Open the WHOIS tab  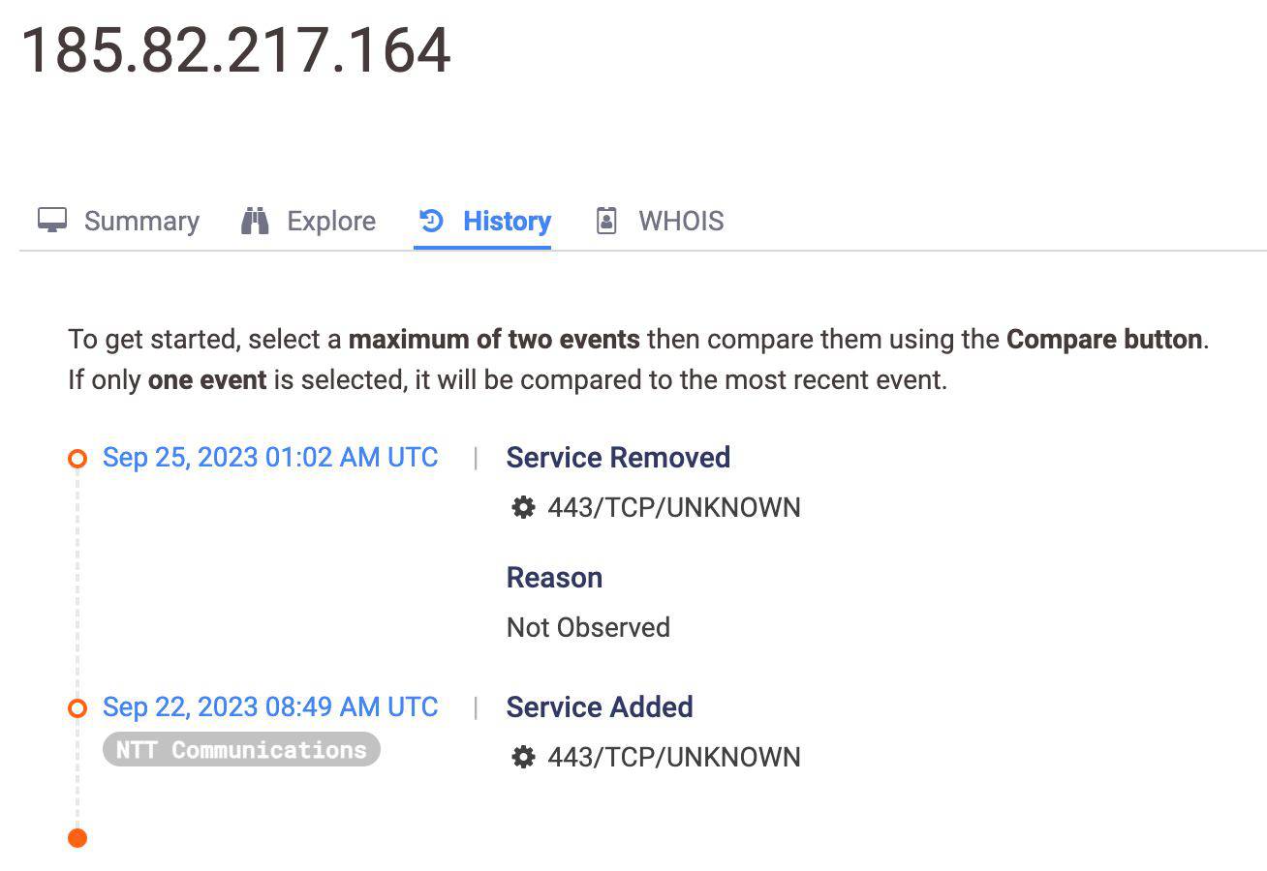680,221
